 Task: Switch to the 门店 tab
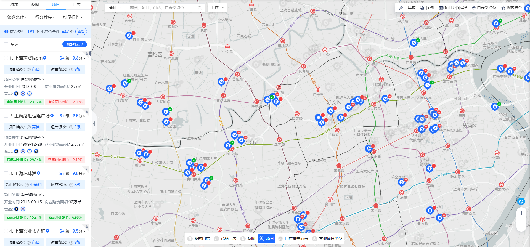pos(76,4)
